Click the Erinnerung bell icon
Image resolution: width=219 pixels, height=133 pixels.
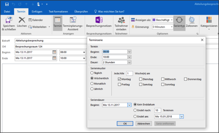133,27
